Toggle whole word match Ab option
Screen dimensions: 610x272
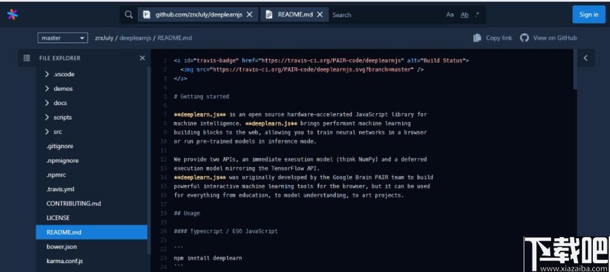coord(465,15)
